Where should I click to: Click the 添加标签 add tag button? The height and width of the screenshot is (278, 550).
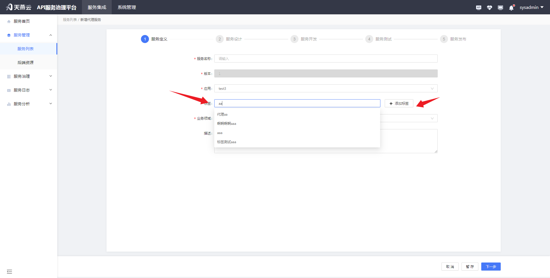tap(399, 103)
